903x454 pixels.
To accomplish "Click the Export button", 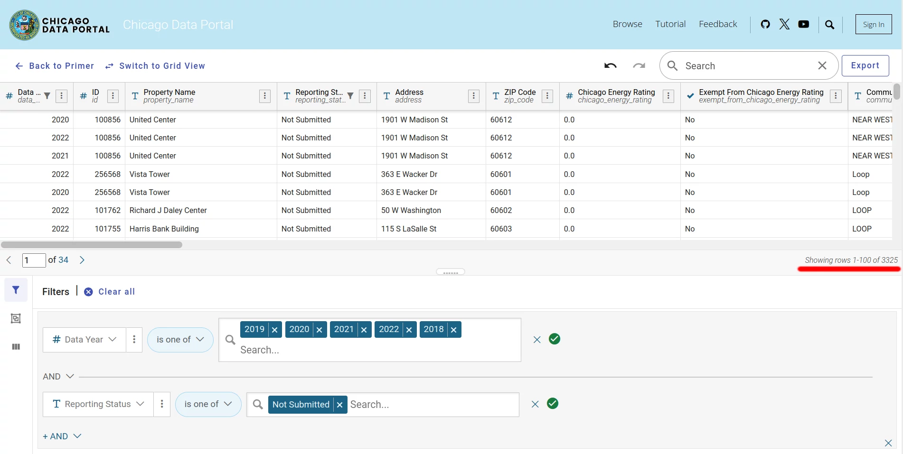I will 865,65.
